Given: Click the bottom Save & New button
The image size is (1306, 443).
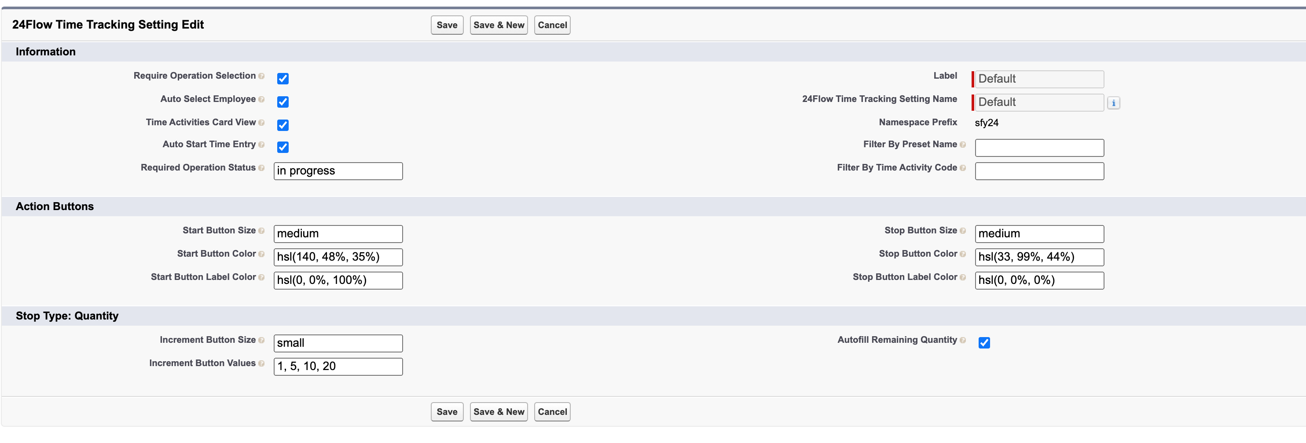Looking at the screenshot, I should click(x=499, y=412).
